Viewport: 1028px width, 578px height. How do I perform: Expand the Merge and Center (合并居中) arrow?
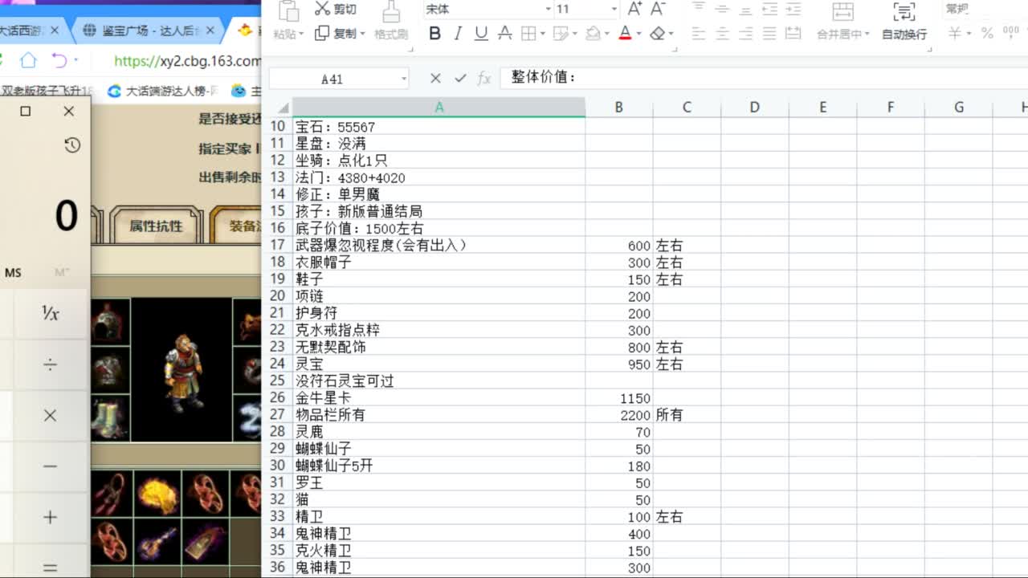coord(867,35)
